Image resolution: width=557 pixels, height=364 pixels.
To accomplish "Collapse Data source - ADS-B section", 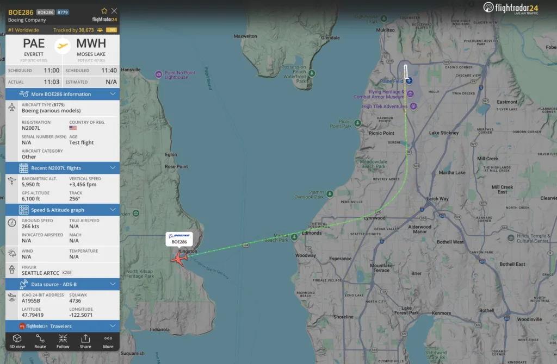I will pyautogui.click(x=63, y=284).
